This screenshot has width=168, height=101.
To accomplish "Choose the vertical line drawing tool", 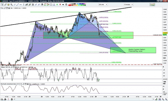I will click(24, 5).
